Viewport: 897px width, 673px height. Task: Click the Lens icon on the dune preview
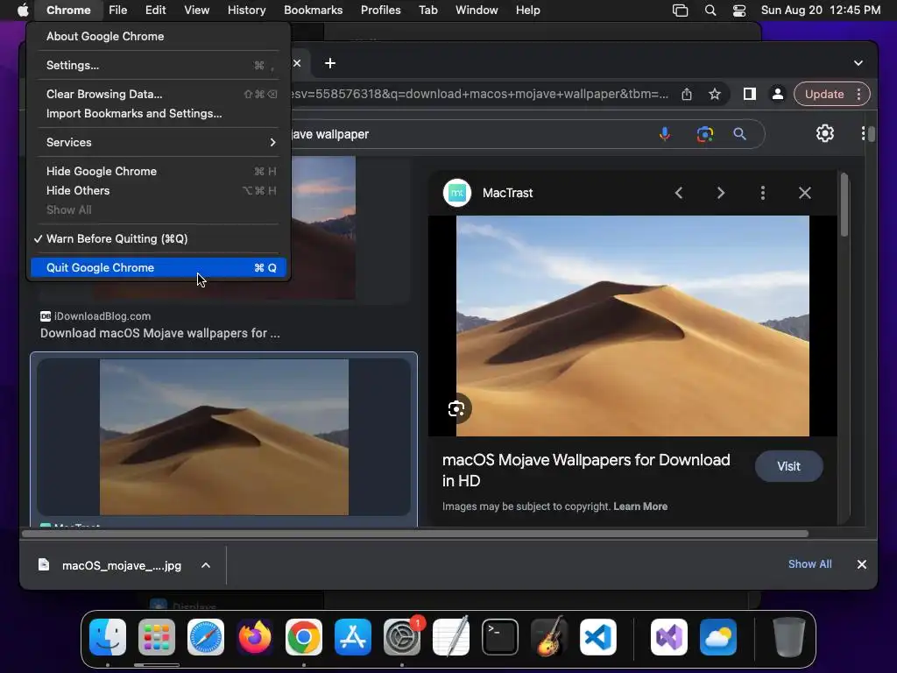pyautogui.click(x=456, y=408)
